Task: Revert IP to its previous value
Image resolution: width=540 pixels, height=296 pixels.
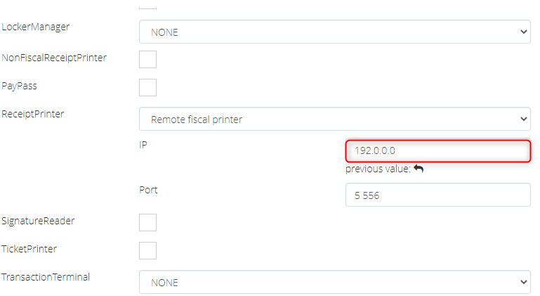Action: click(x=419, y=169)
